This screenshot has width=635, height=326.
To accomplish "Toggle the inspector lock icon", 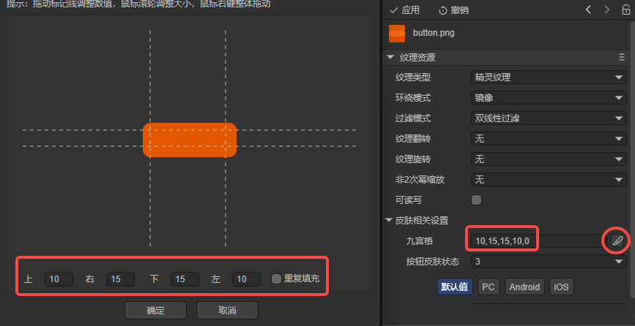I will pos(625,10).
